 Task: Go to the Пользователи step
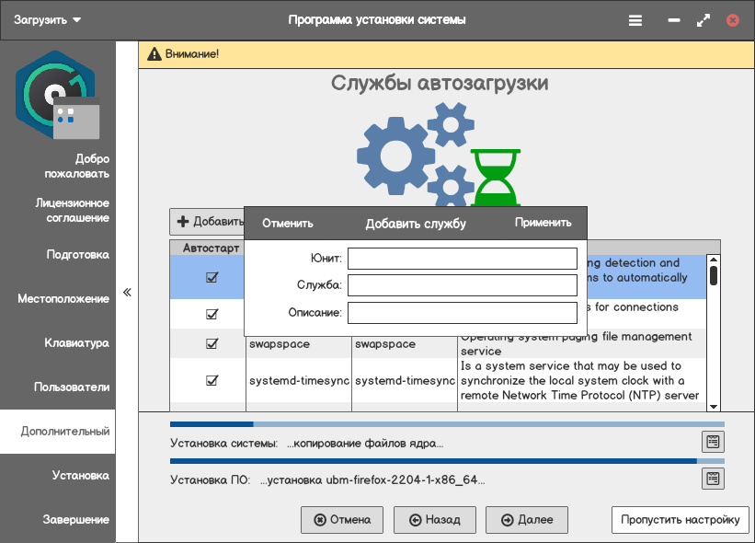[72, 387]
